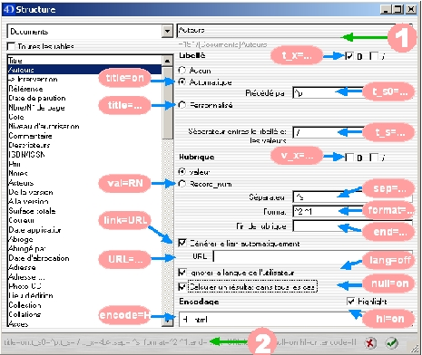Select the Aucun radio button
The width and height of the screenshot is (422, 355).
[182, 71]
